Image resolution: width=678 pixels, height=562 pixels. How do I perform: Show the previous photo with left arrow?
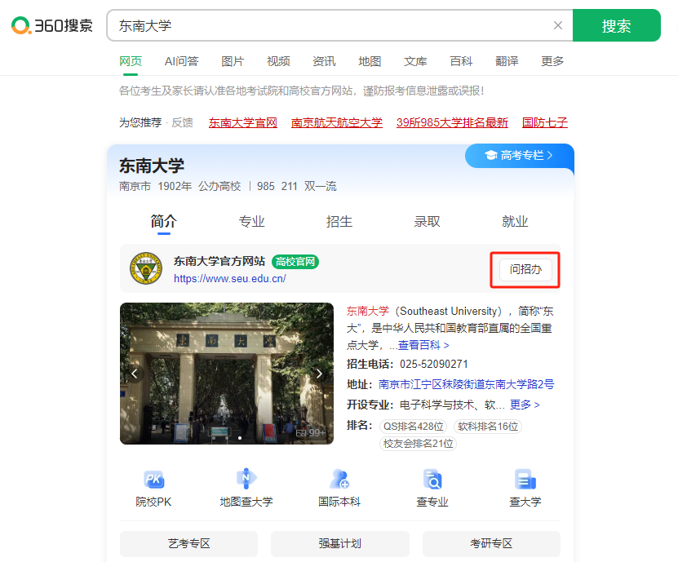135,374
